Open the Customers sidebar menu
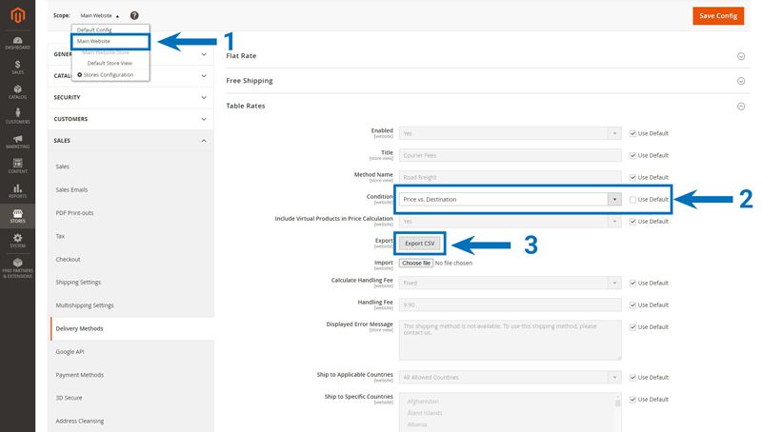 [x=17, y=117]
